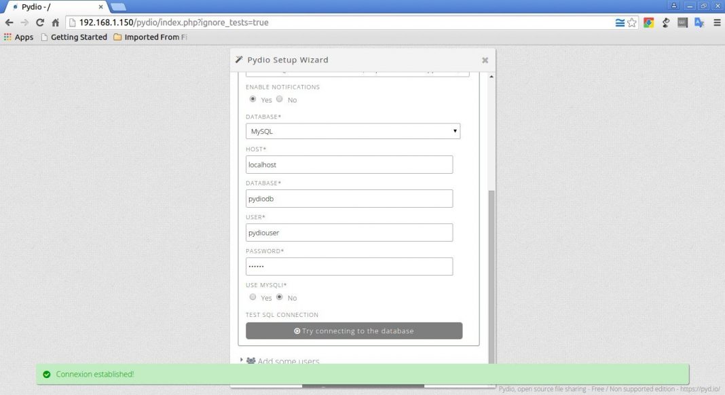Click the Chrome user profile icon
725x395 pixels.
click(673, 5)
